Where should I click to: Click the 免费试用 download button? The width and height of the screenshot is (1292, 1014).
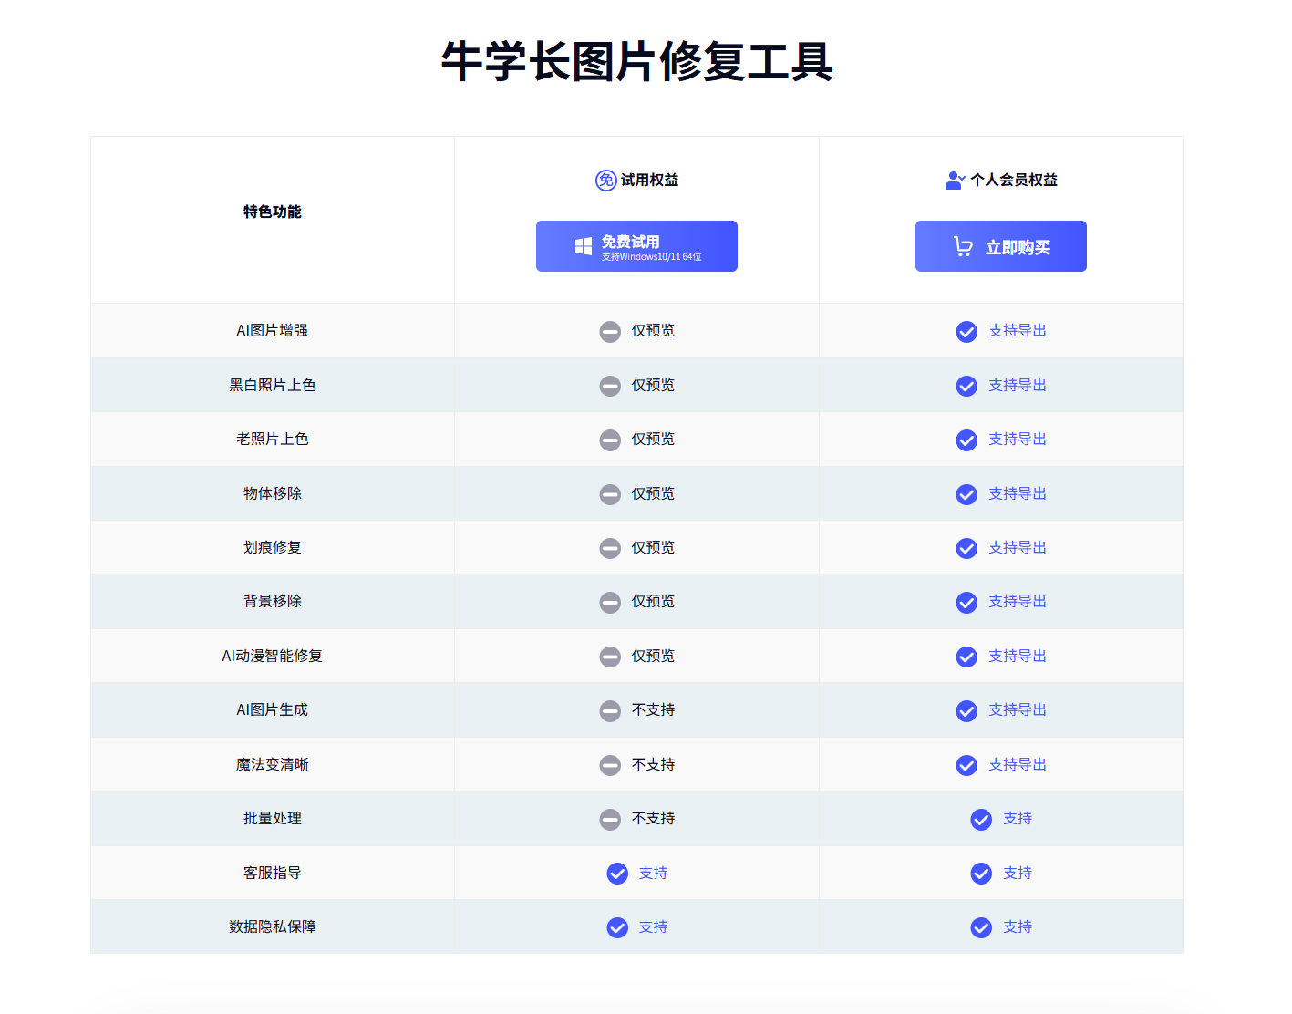tap(636, 246)
